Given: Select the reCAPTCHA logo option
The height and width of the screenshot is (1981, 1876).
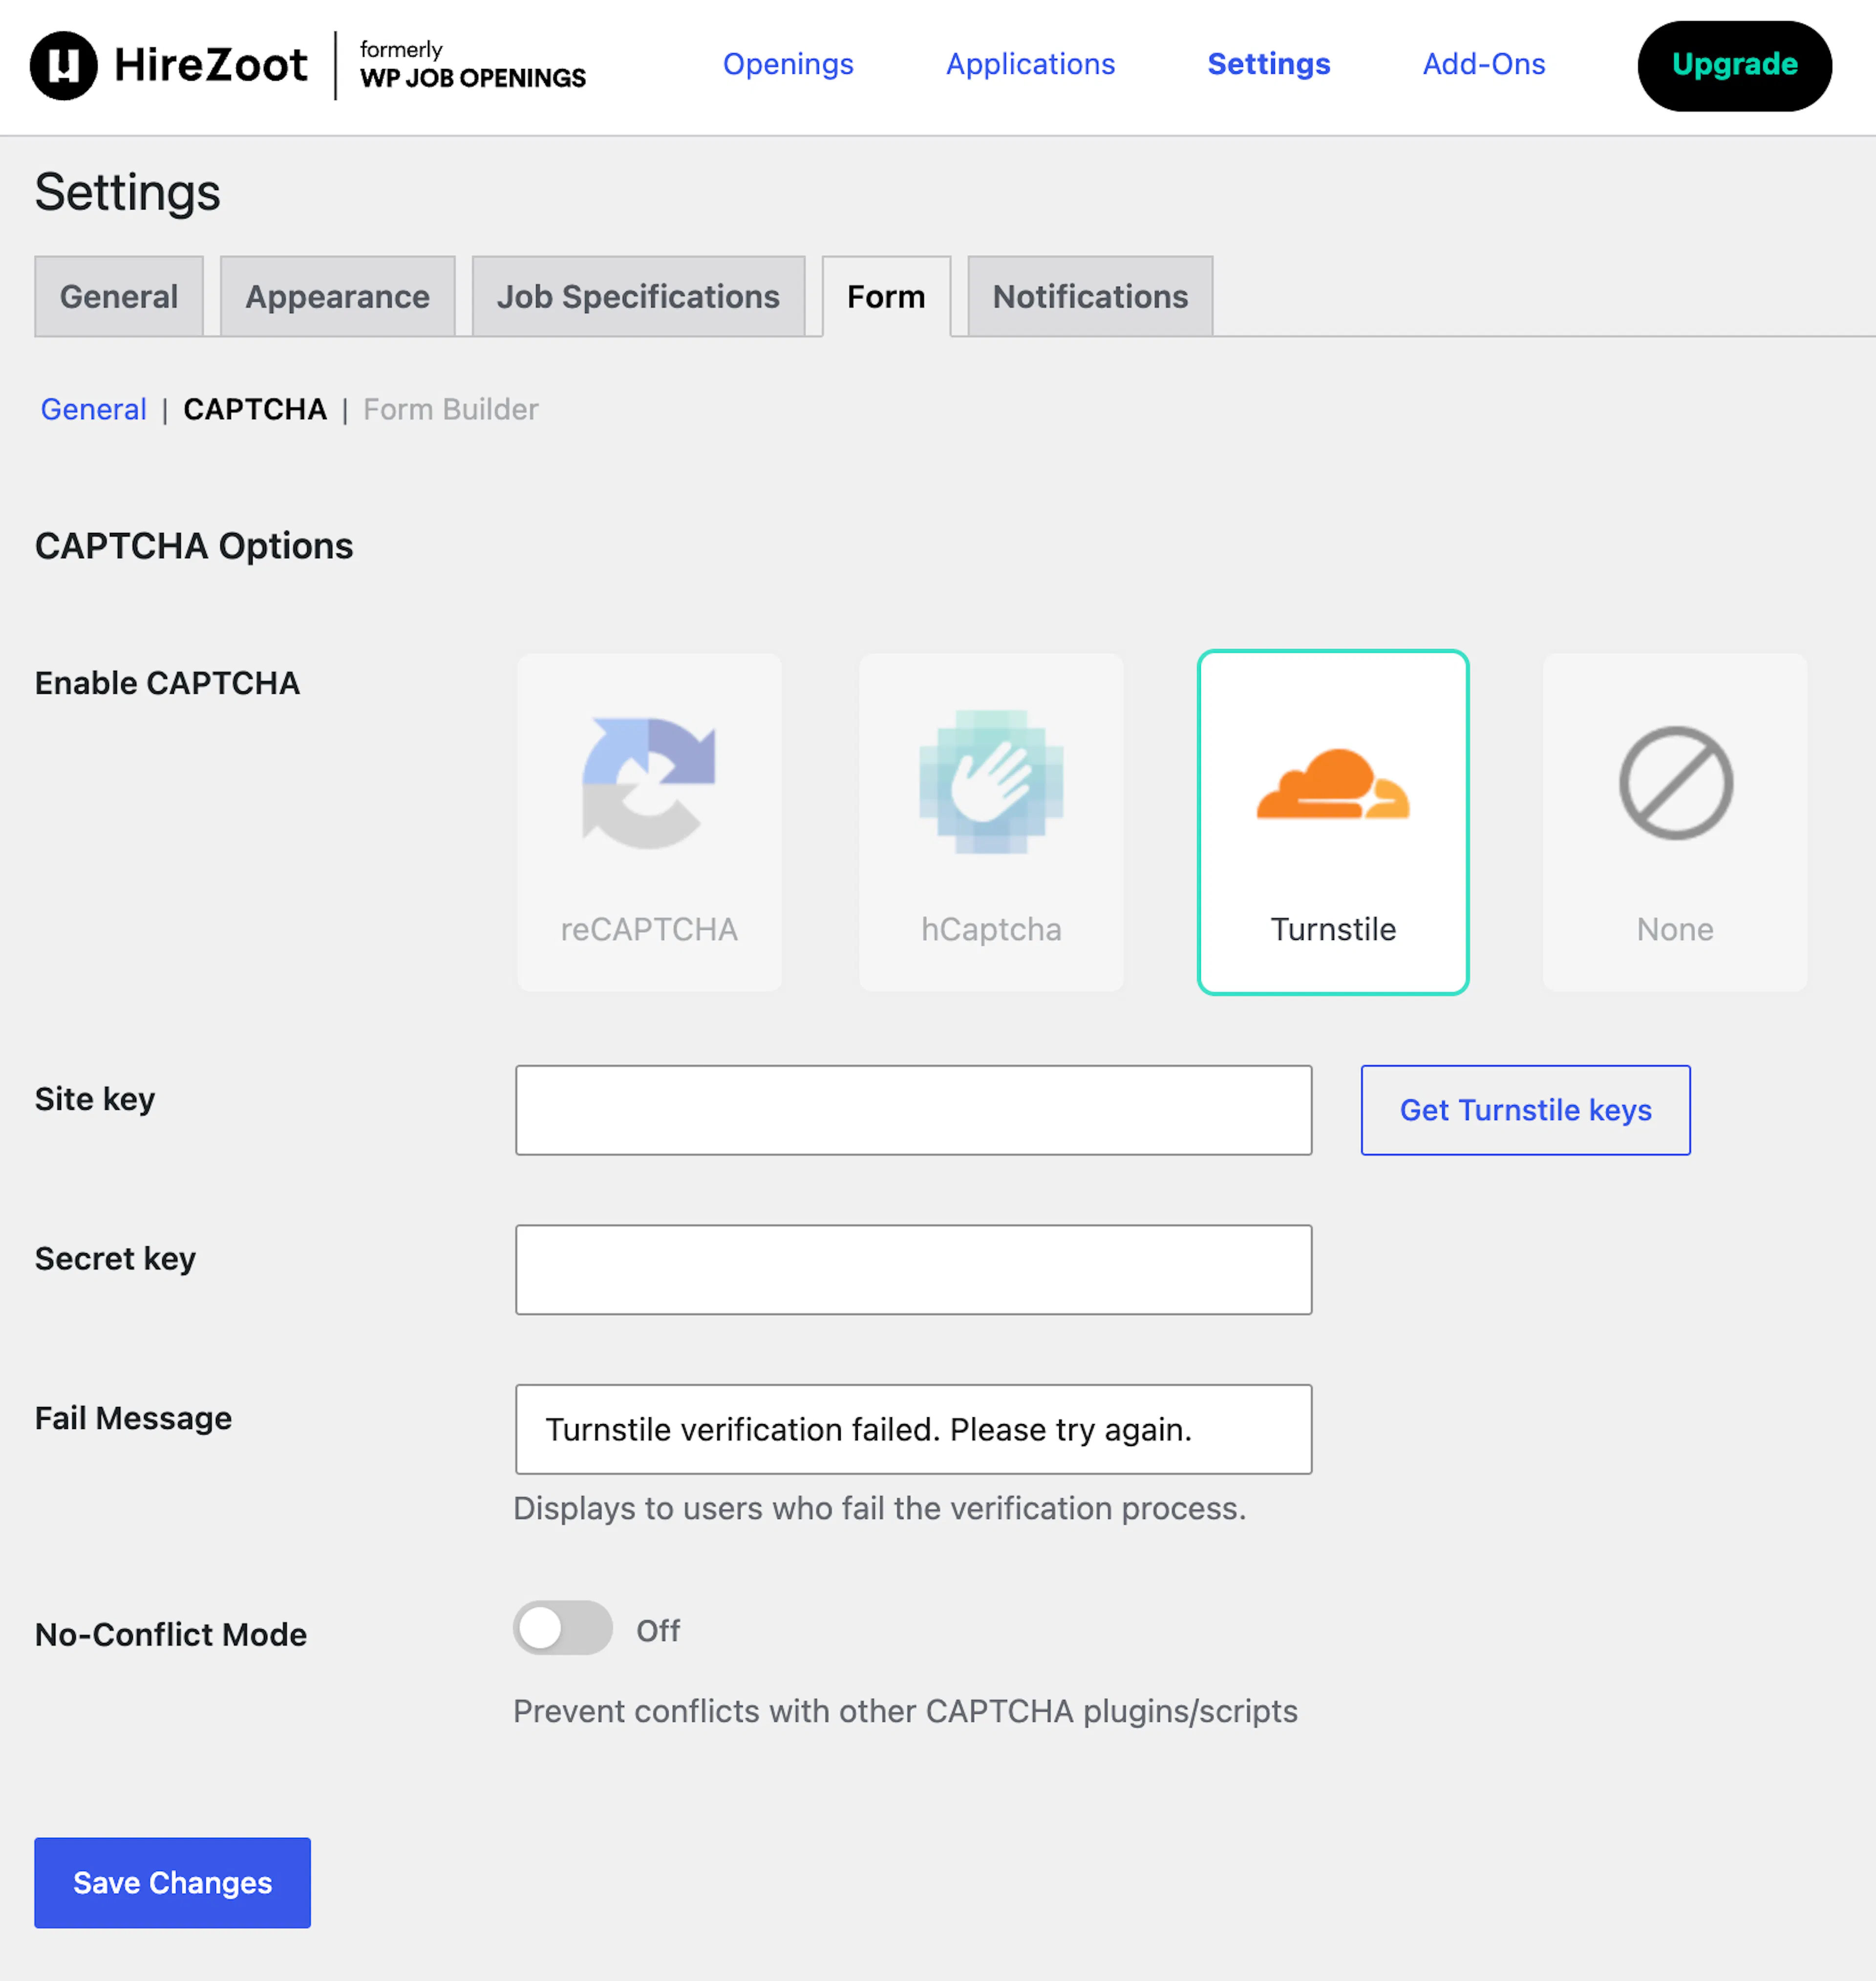Looking at the screenshot, I should click(x=649, y=783).
